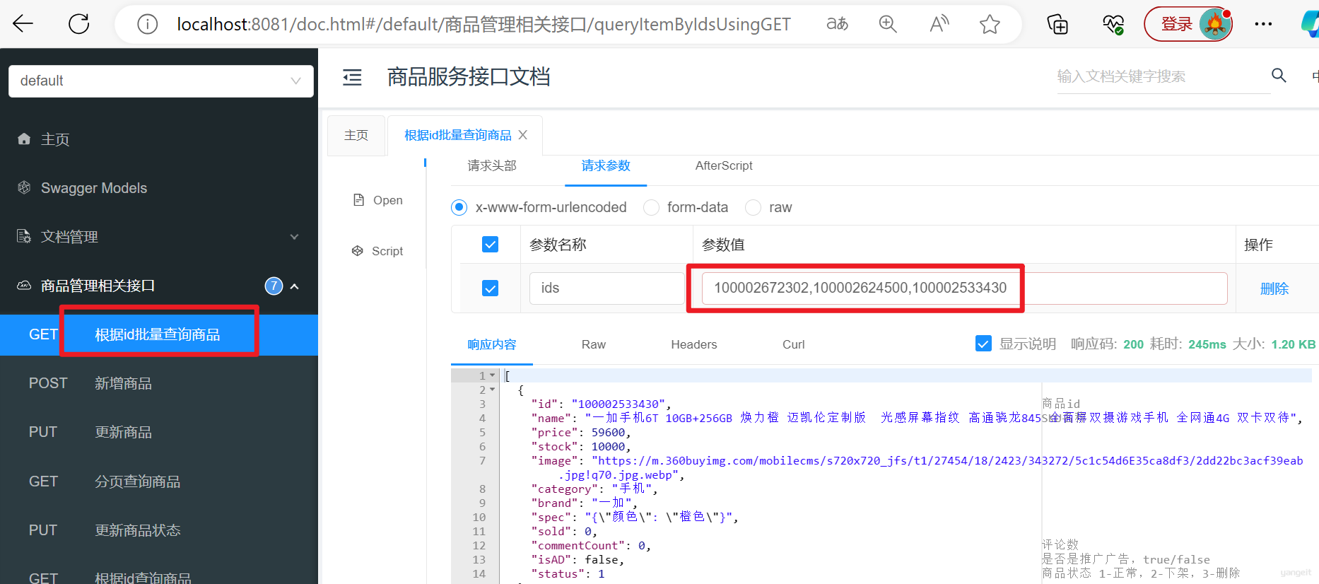Click the Script cube icon

coord(358,250)
